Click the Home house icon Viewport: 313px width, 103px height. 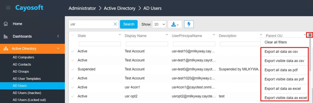pyautogui.click(x=6, y=24)
